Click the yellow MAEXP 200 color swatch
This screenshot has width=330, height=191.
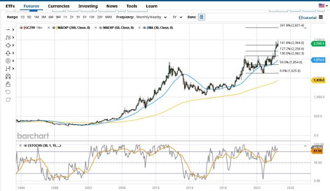(57, 27)
